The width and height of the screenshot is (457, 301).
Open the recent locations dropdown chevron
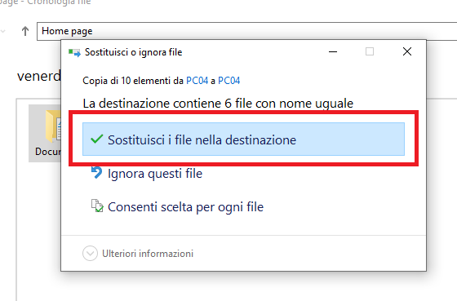pos(3,31)
